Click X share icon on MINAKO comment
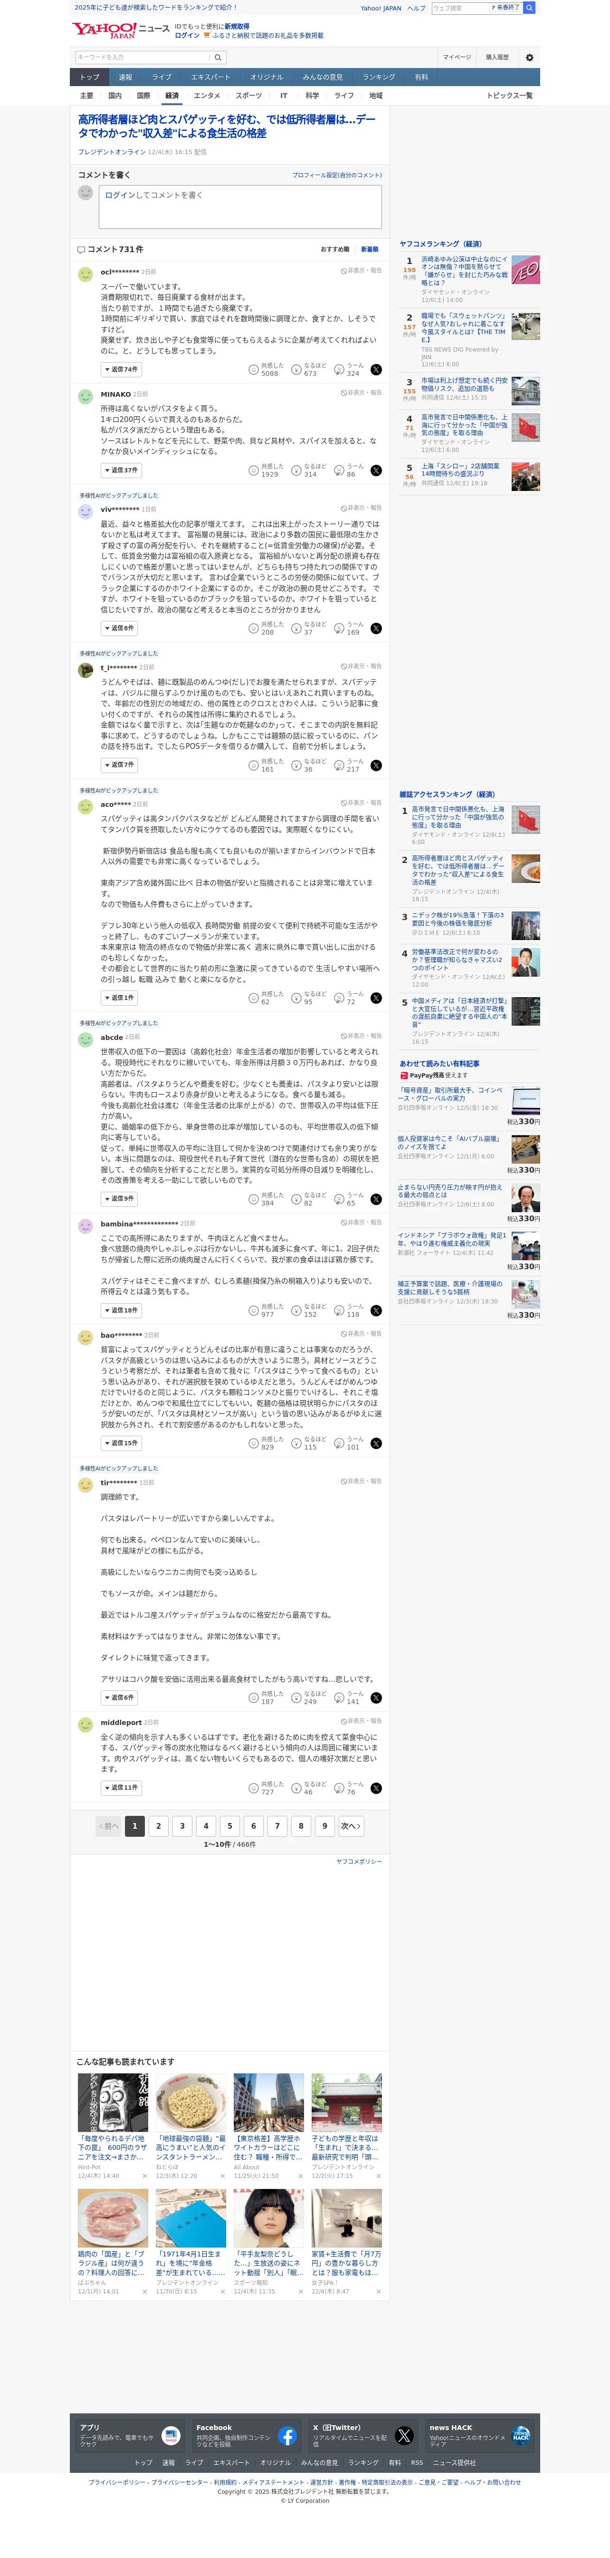The height and width of the screenshot is (2558, 610). [x=376, y=470]
